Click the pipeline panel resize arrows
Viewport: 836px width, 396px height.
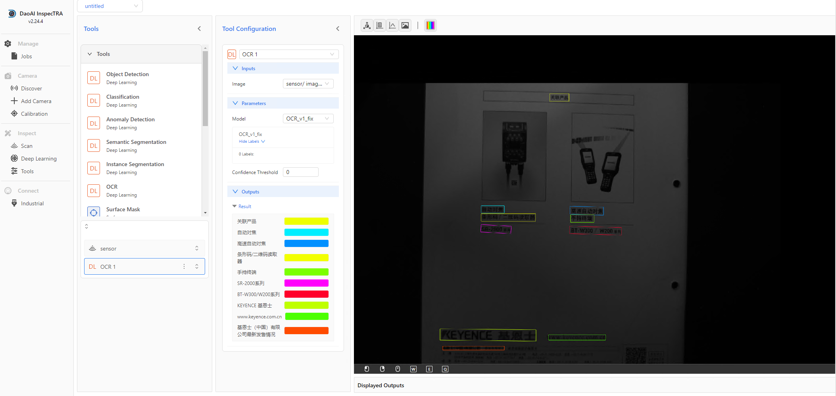(x=86, y=226)
